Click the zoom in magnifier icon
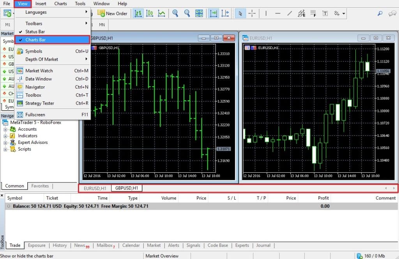399x259 pixels. (x=175, y=14)
